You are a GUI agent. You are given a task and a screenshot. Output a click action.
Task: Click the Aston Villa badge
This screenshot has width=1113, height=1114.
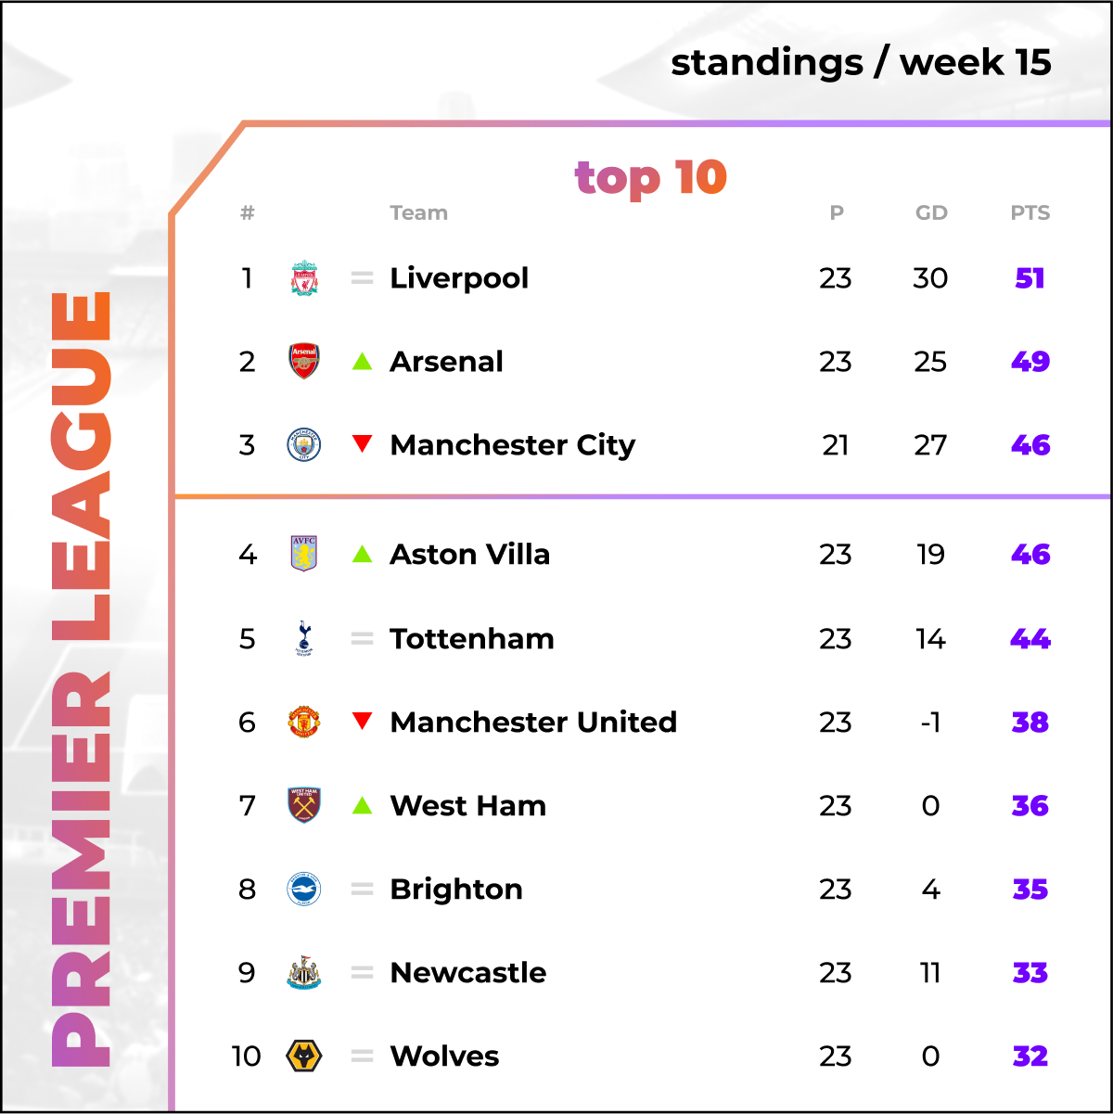pyautogui.click(x=304, y=554)
